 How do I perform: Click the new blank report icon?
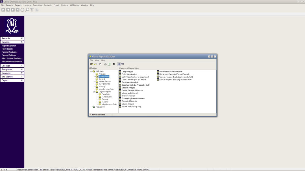coord(100,64)
